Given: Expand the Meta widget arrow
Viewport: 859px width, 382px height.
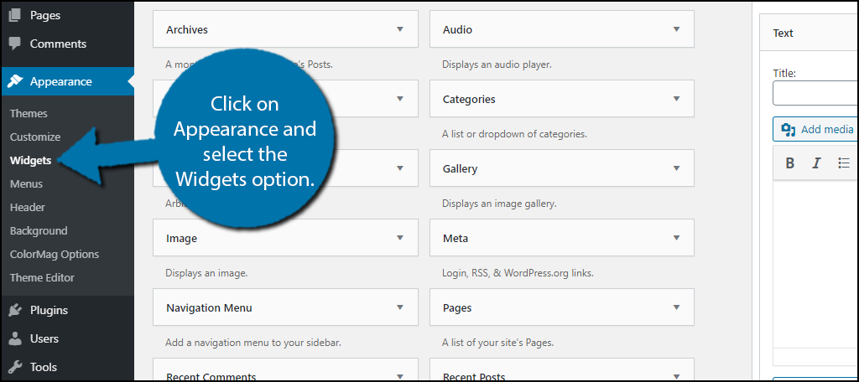Looking at the screenshot, I should coord(677,238).
